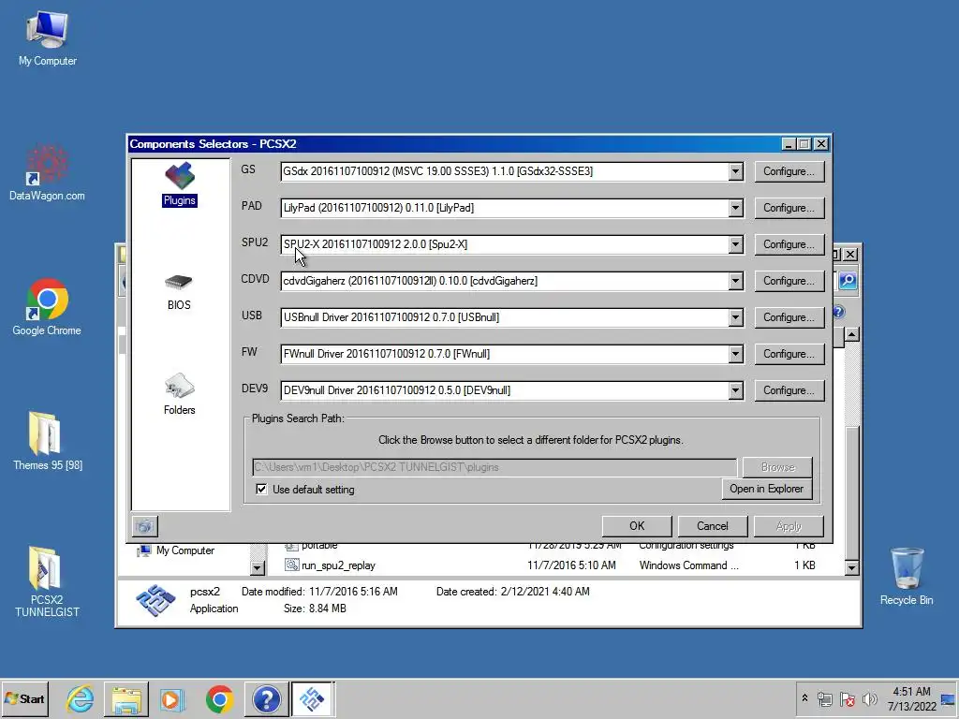The width and height of the screenshot is (959, 719).
Task: Switch to PCSX2 taskbar button
Action: click(x=313, y=698)
